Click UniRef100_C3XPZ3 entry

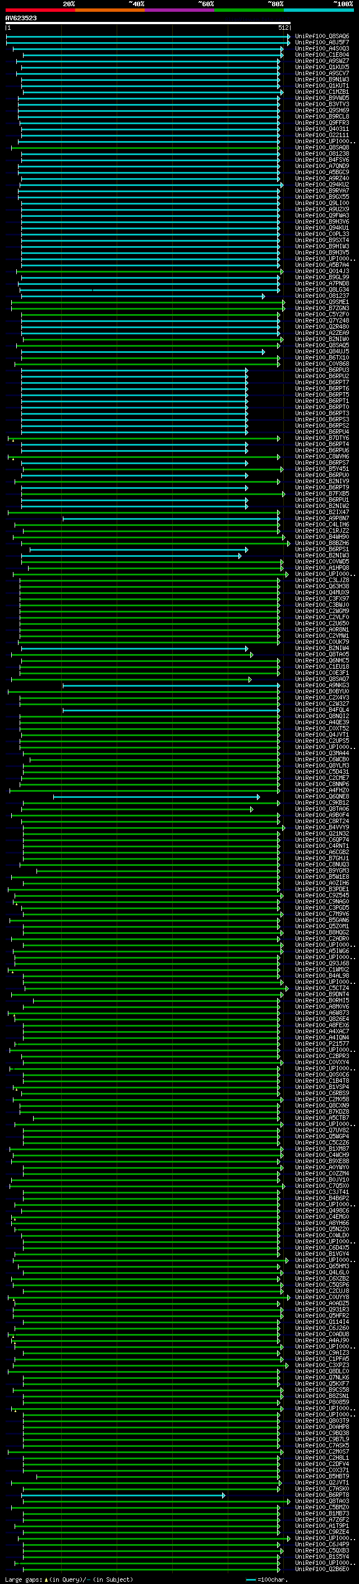point(321,1364)
